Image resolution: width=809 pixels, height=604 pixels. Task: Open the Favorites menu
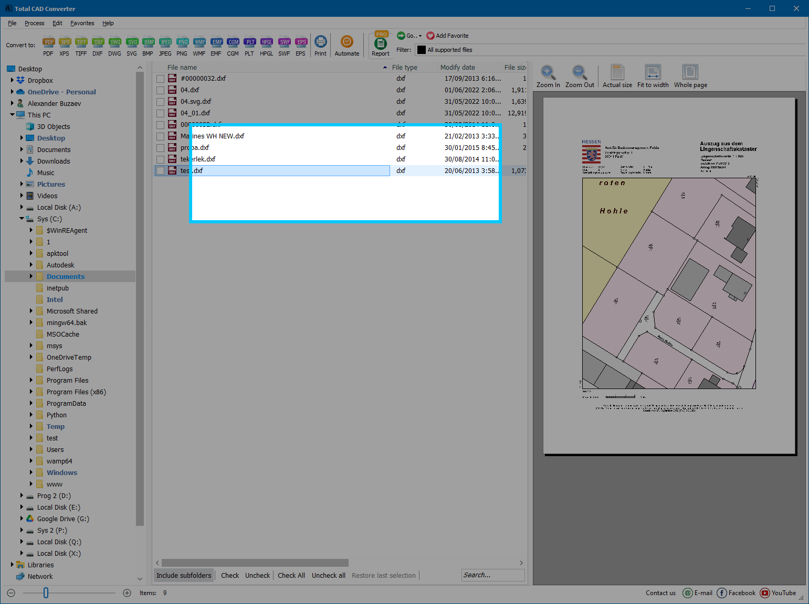point(82,23)
